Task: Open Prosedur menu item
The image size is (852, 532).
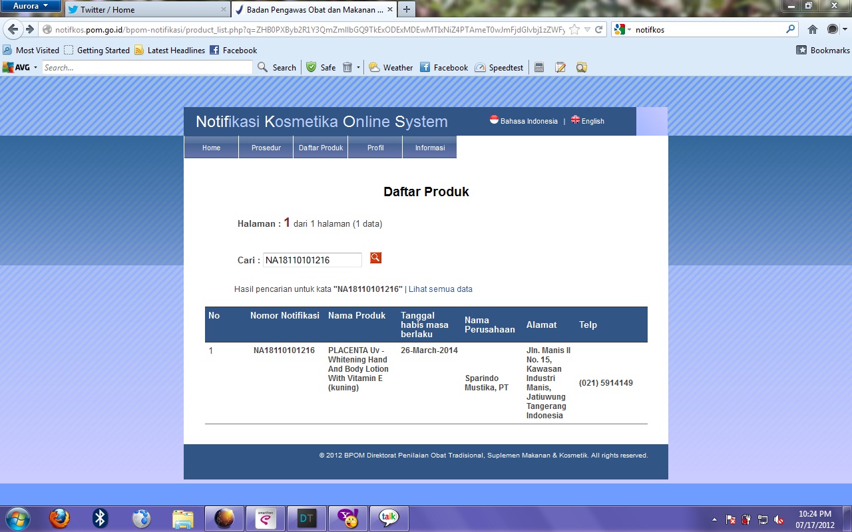Action: (x=266, y=147)
